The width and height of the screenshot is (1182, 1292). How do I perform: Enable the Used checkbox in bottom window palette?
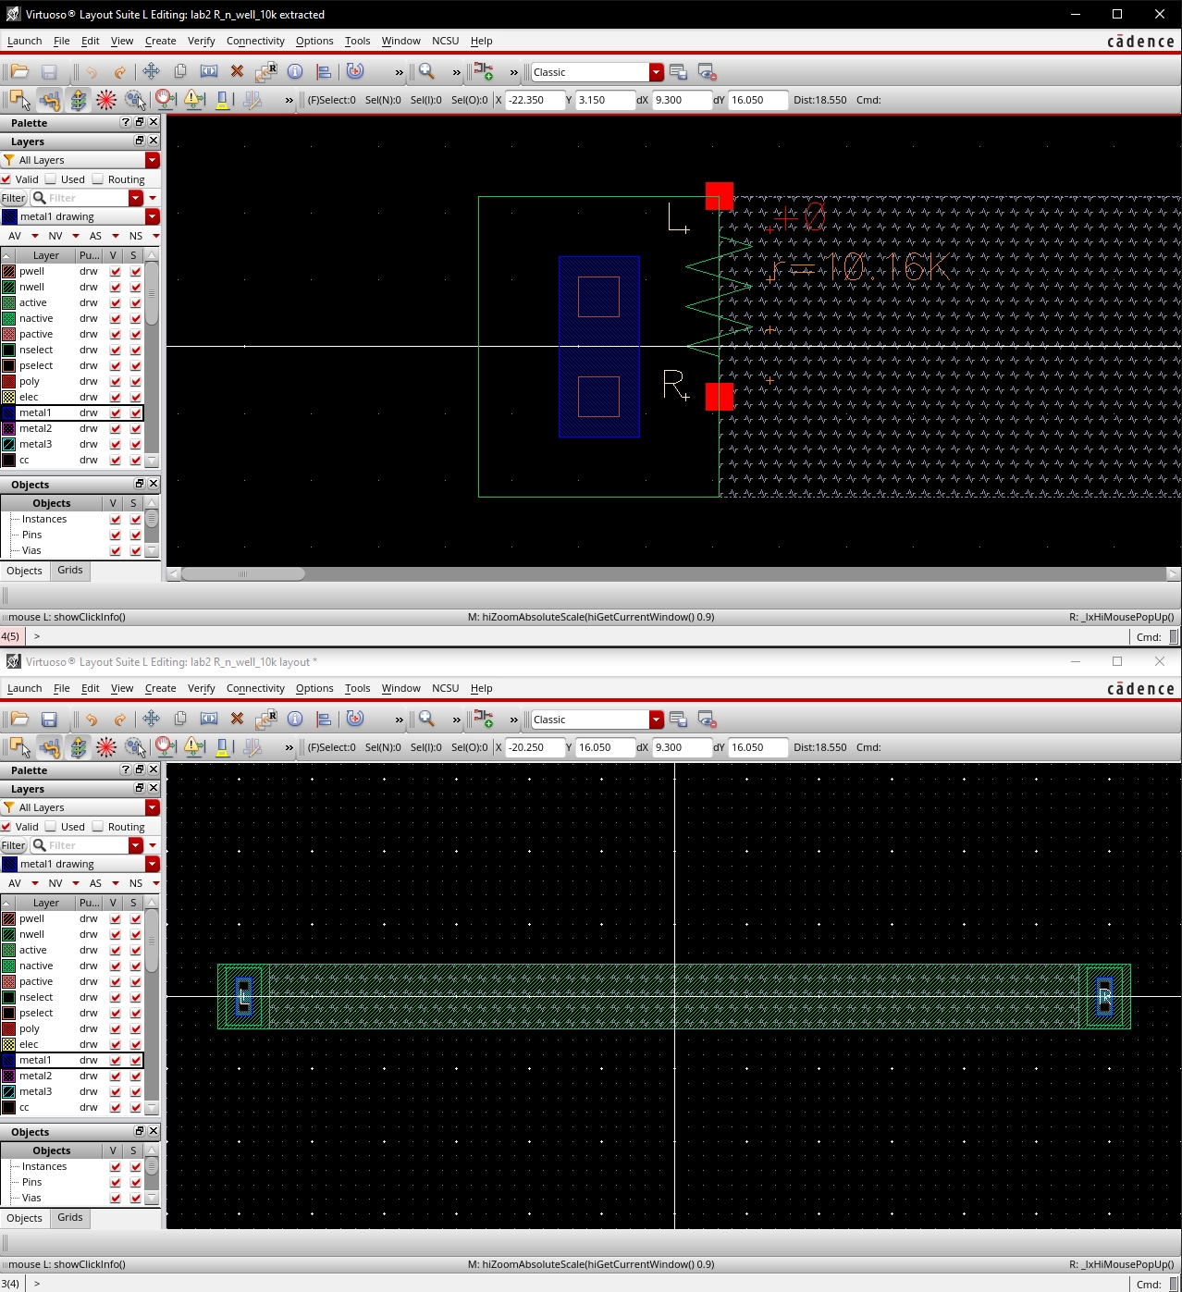point(52,827)
